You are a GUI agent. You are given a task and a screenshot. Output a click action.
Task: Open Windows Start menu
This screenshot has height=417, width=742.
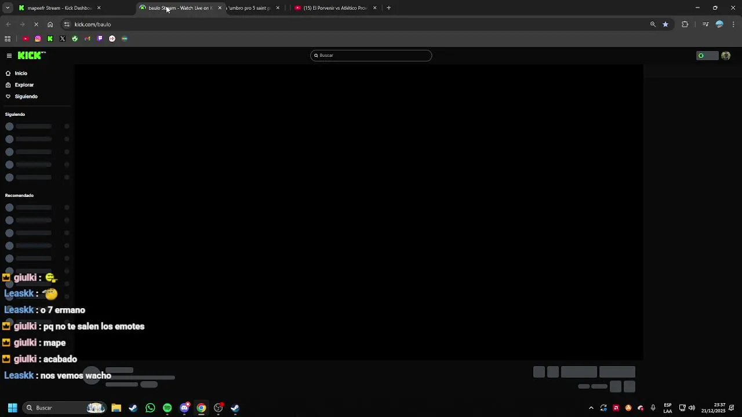point(12,408)
